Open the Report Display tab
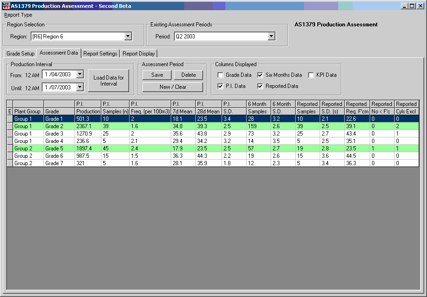This screenshot has width=427, height=297. click(139, 54)
